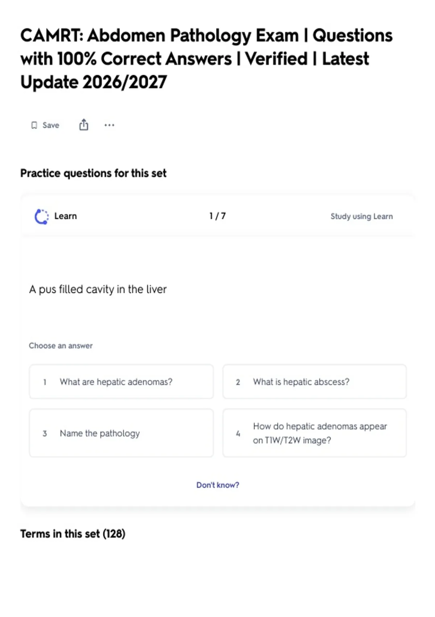The image size is (435, 617).
Task: Pick answer about T1W/T2W image appearance
Action: click(x=315, y=433)
